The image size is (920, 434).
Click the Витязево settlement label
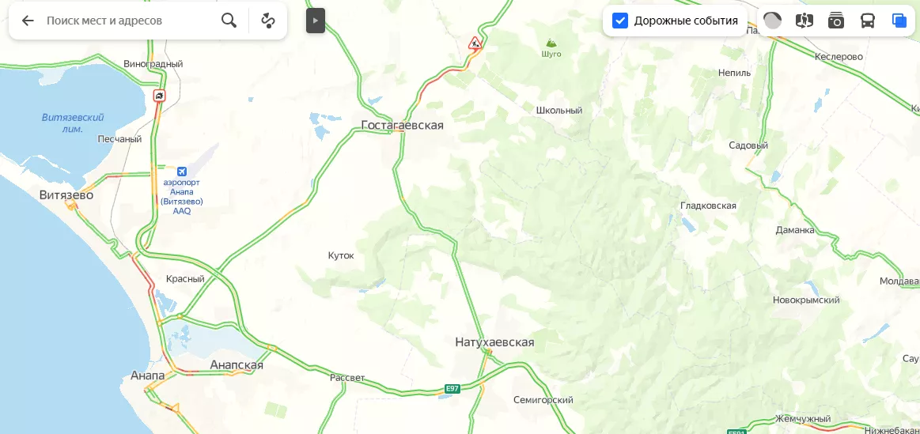66,194
